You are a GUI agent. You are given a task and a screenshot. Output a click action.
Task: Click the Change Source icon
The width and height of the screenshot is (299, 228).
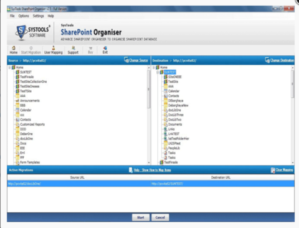(126, 60)
